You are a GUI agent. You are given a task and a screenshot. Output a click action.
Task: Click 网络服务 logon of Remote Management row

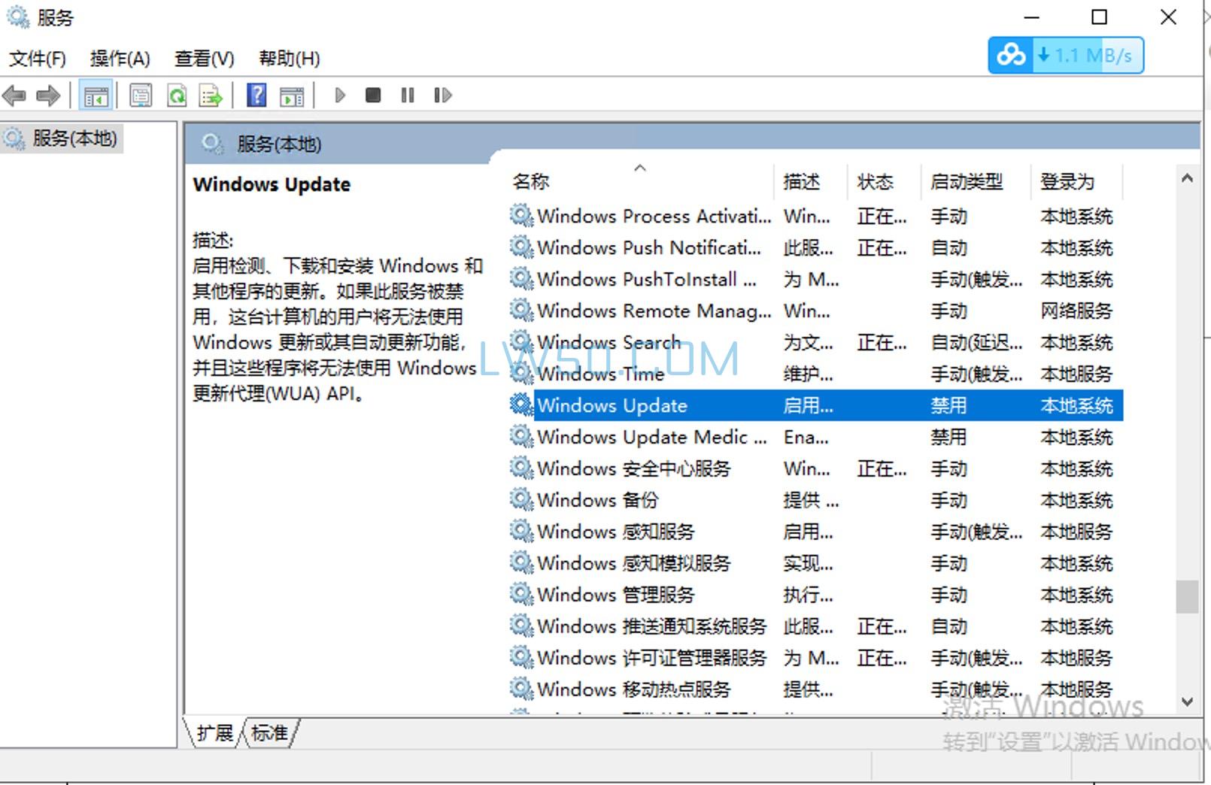(x=1076, y=311)
